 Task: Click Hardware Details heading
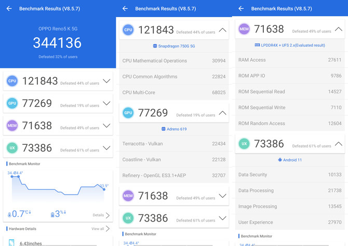tap(22, 229)
